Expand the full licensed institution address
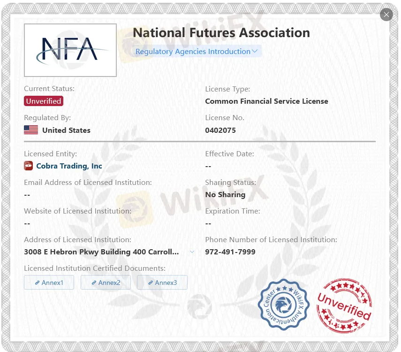 click(x=192, y=252)
